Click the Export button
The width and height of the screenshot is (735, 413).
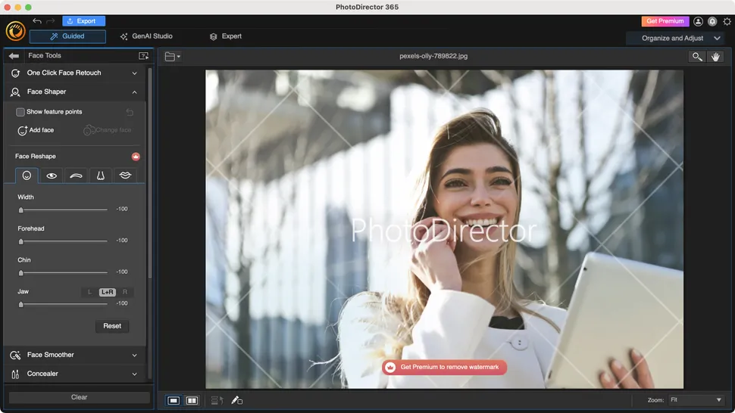(x=83, y=21)
